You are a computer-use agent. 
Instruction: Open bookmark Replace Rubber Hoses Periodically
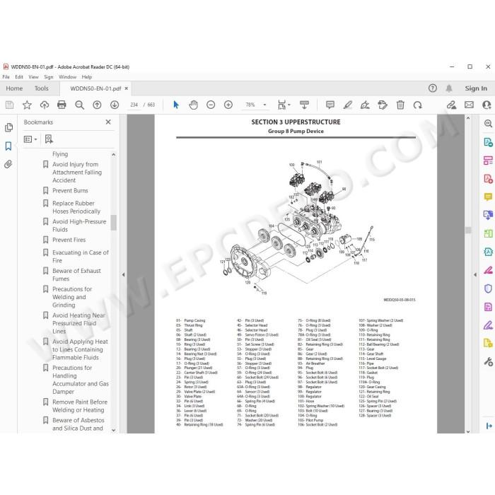point(76,207)
